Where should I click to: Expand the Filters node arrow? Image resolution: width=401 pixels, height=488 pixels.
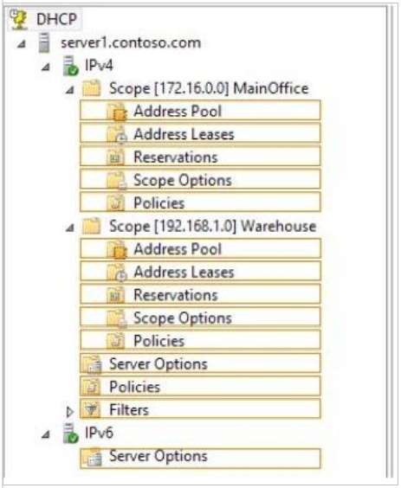tap(70, 412)
